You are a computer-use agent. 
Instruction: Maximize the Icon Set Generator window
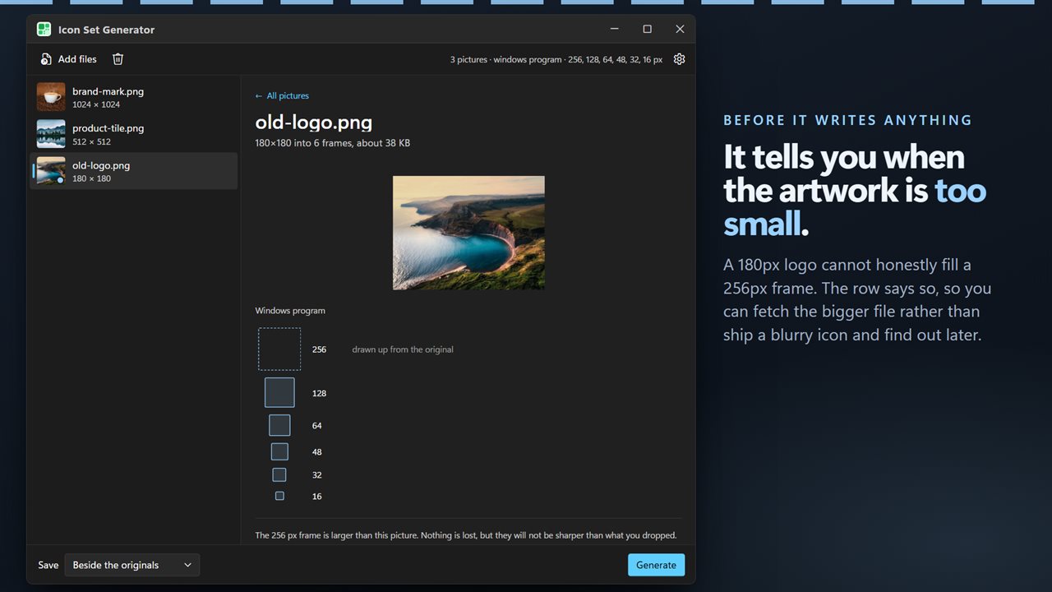648,30
